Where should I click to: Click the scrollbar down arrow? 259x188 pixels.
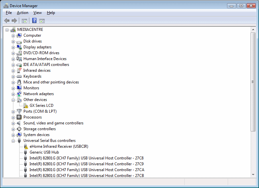point(253,175)
